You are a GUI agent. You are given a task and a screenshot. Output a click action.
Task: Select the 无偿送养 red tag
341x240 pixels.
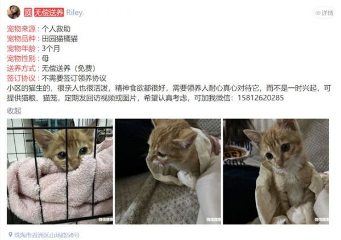click(x=49, y=12)
